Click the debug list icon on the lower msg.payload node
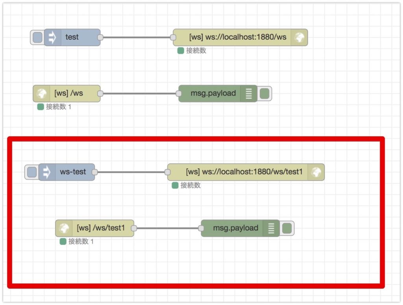 tap(271, 228)
